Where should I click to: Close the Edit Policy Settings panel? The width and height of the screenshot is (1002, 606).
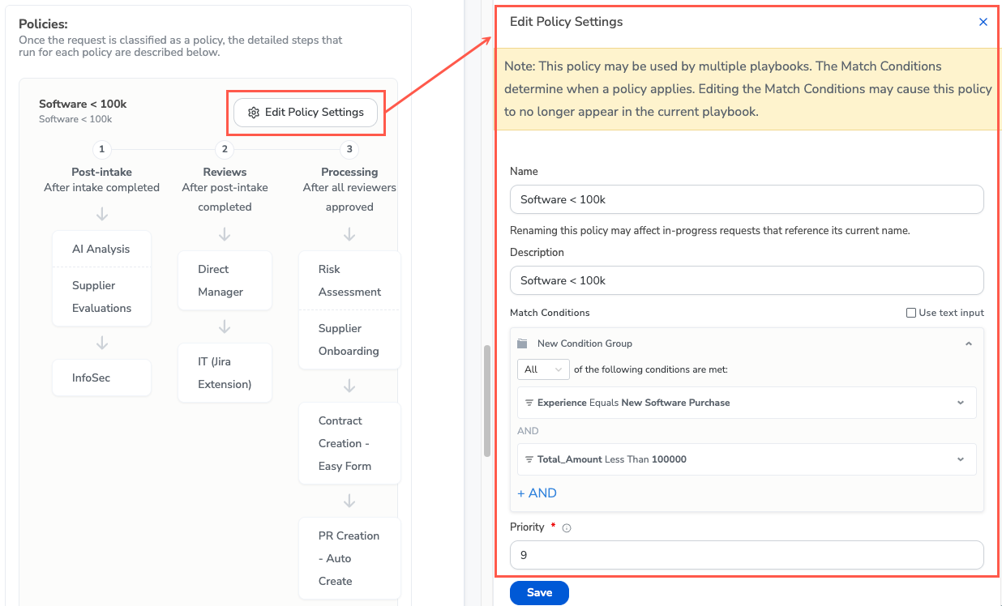point(983,22)
